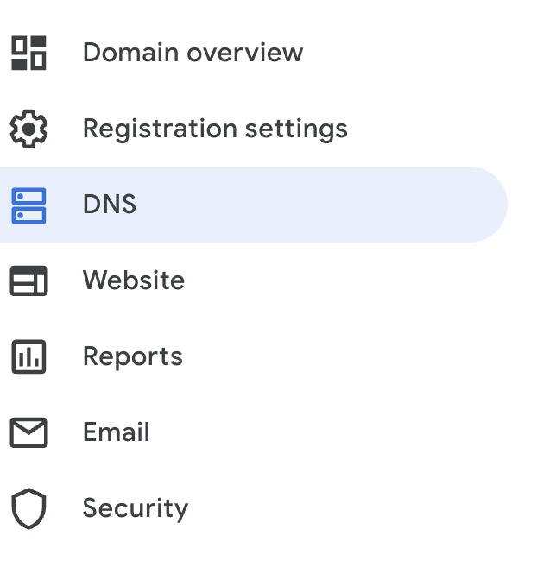This screenshot has height=561, width=556.
Task: Click the word "overview" in Domain overview
Action: [245, 53]
